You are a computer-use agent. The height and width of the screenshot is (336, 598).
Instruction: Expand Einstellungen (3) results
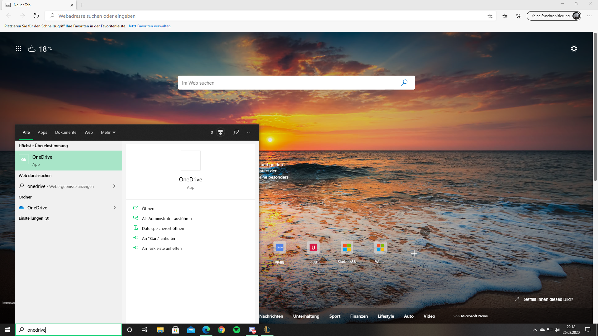pyautogui.click(x=34, y=218)
